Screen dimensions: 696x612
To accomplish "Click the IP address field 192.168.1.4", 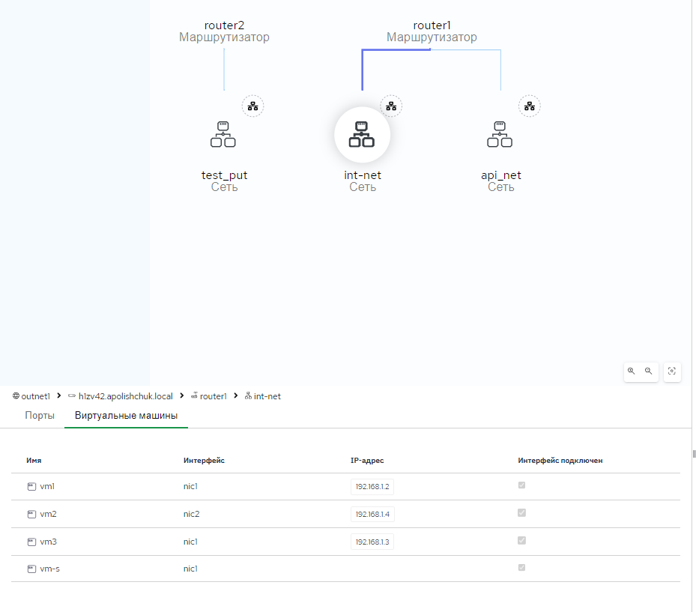I will pos(372,515).
